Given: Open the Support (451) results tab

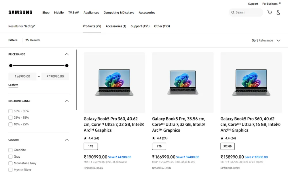Looking at the screenshot, I should [x=140, y=26].
